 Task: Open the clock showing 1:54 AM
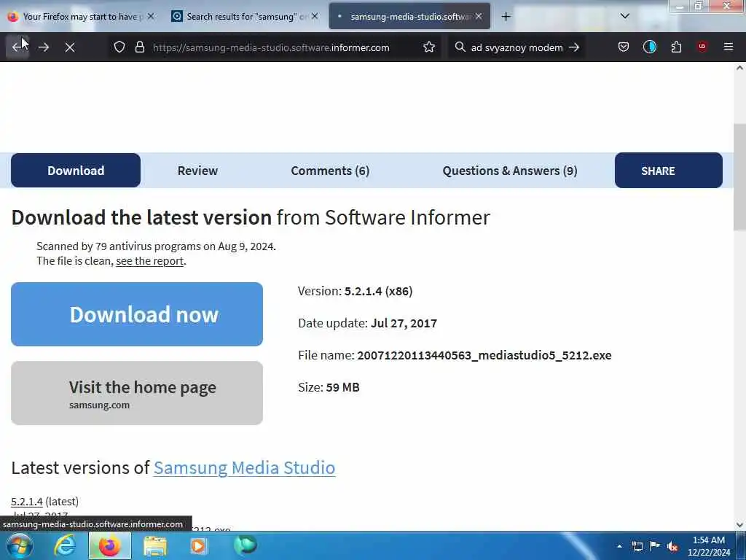(708, 546)
